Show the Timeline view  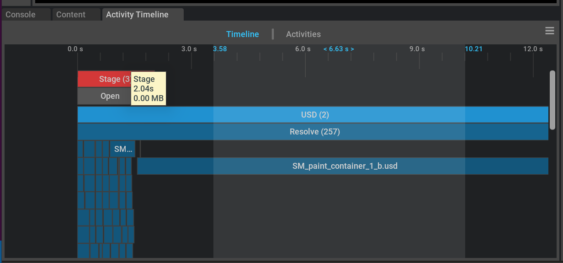[x=242, y=34]
